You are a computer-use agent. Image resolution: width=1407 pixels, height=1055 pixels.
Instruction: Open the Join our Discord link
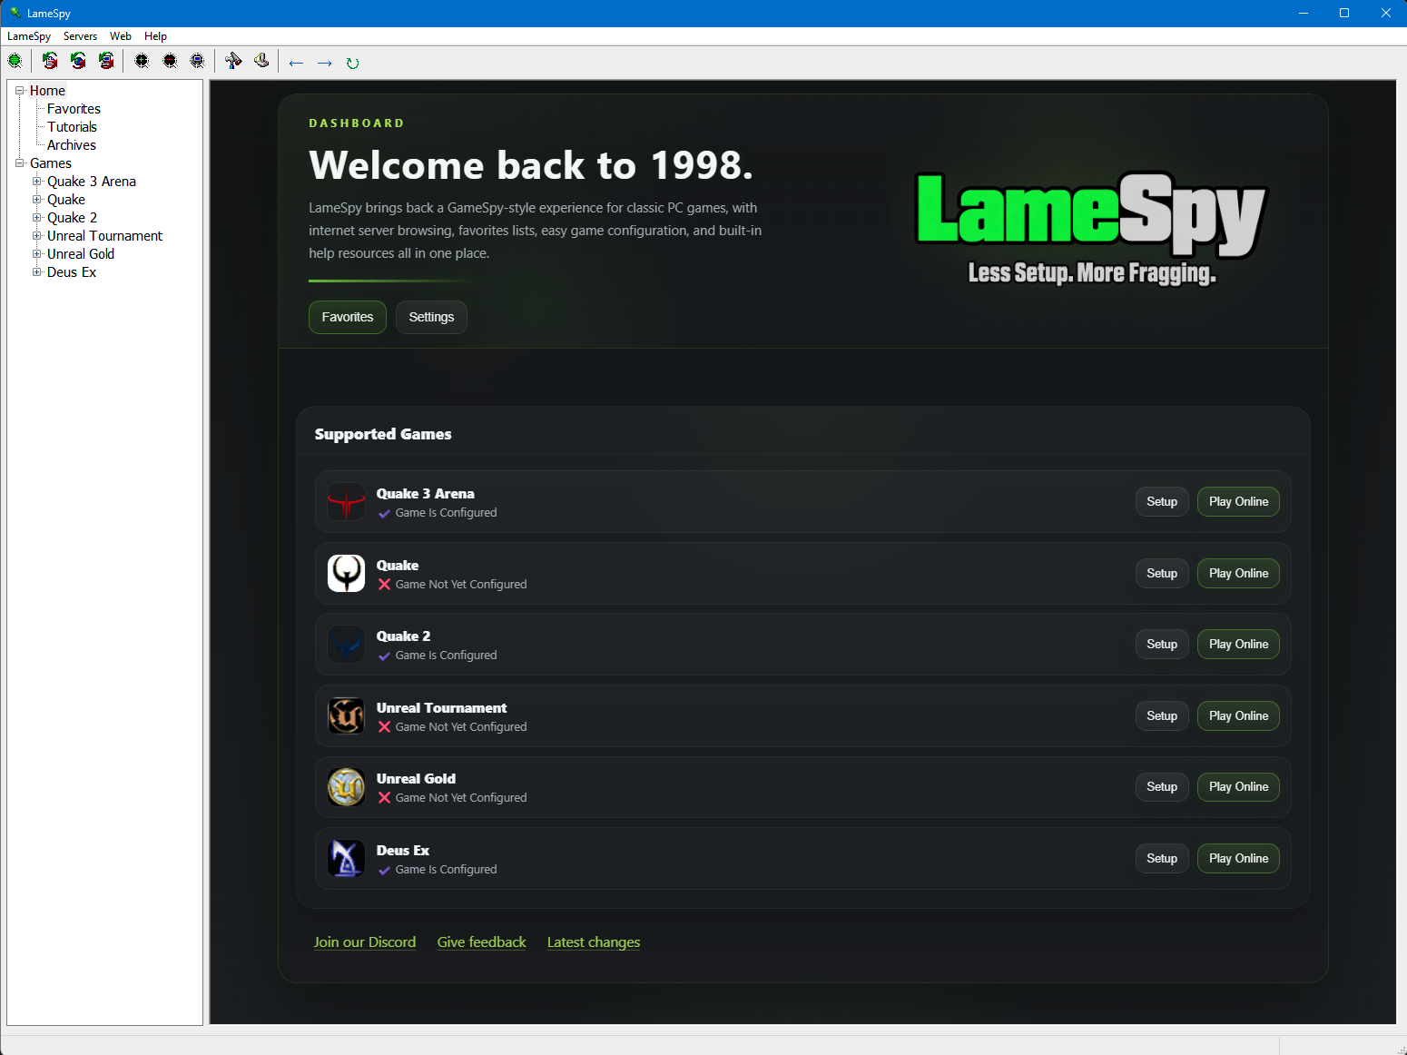[365, 942]
